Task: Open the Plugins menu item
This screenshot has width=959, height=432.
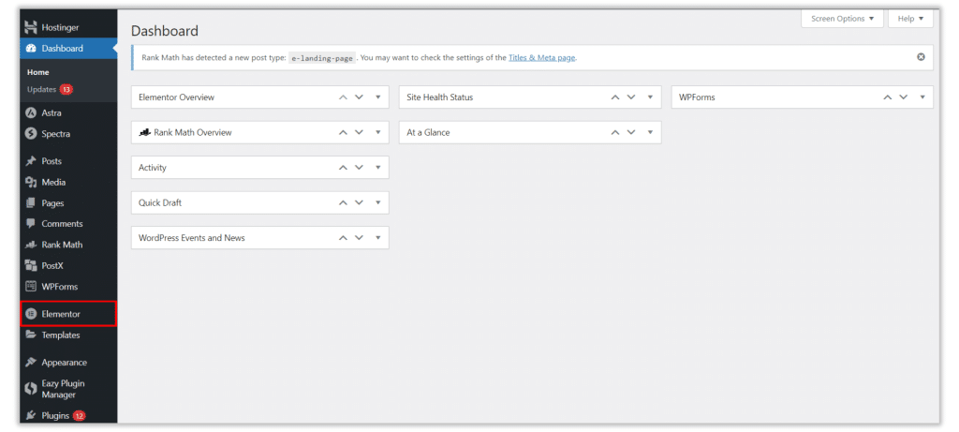Action: click(x=67, y=415)
